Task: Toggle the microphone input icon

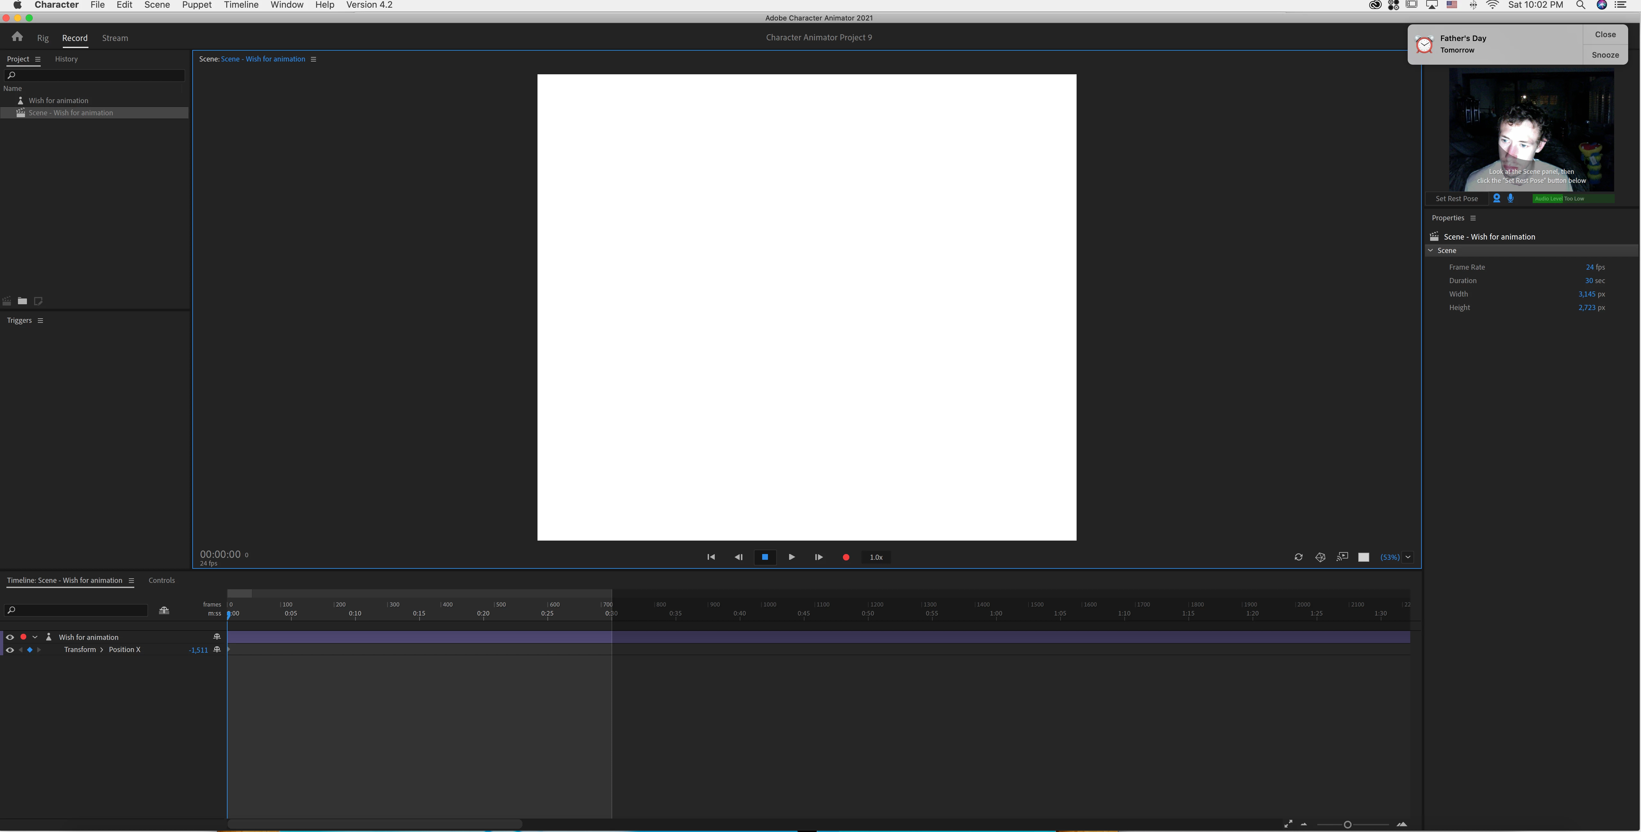Action: point(1511,198)
